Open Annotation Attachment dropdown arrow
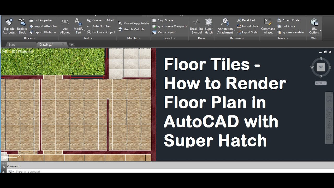 tap(234, 31)
